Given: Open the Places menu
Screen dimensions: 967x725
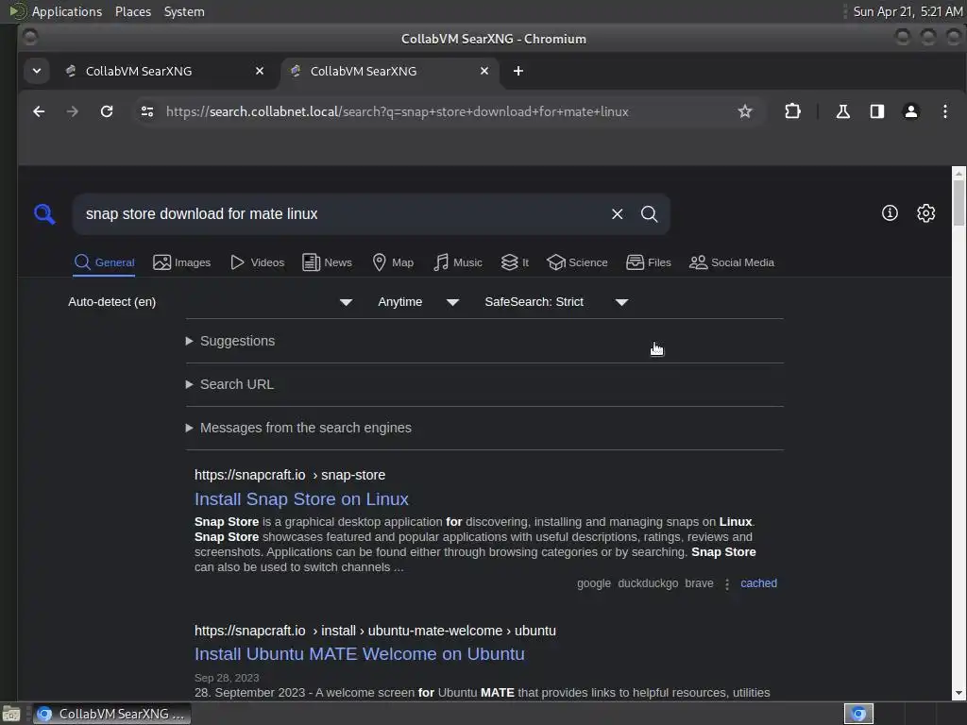Looking at the screenshot, I should click(x=133, y=11).
